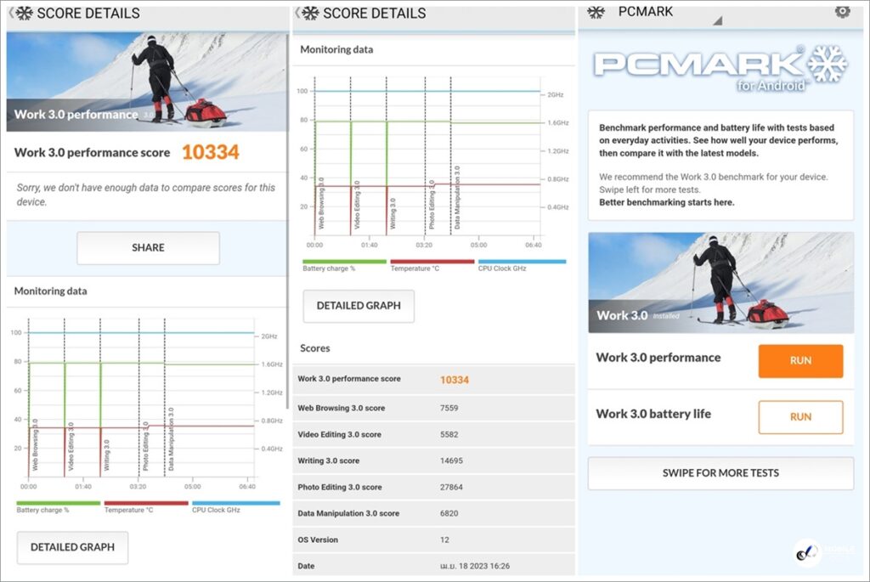Image resolution: width=870 pixels, height=582 pixels.
Task: Select the Photo Editing 3.0 score row
Action: click(433, 487)
